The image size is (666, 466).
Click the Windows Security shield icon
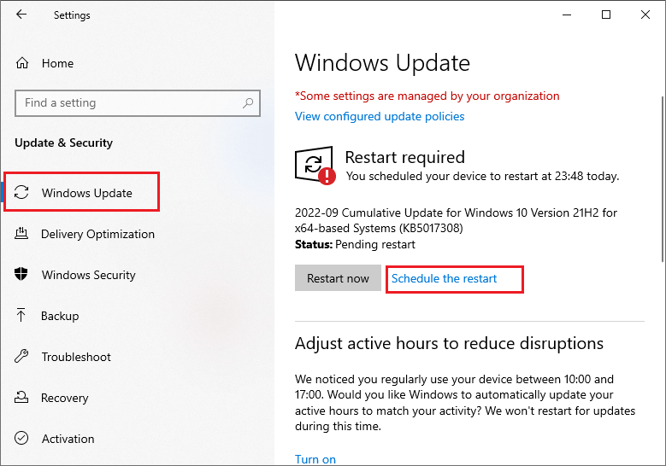coord(21,274)
